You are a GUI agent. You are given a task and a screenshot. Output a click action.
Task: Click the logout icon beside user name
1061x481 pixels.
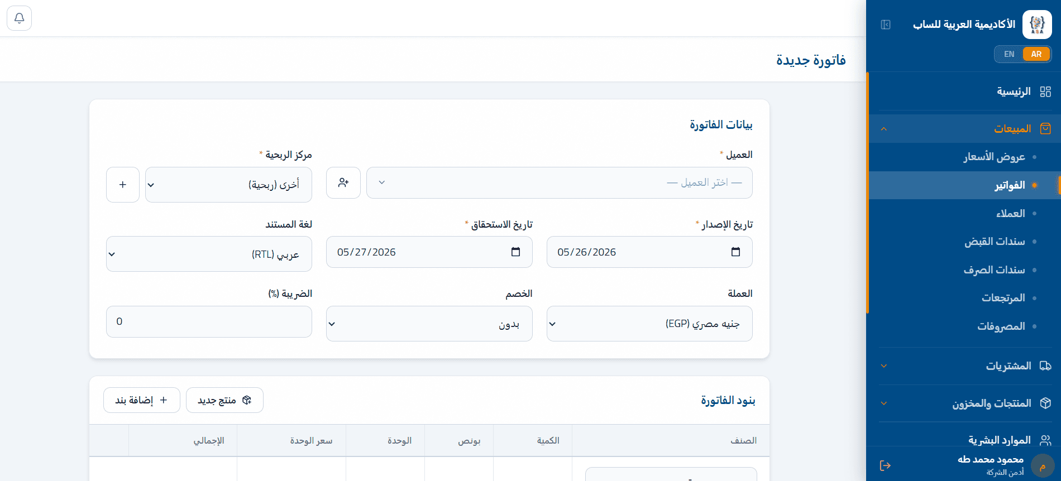point(885,465)
